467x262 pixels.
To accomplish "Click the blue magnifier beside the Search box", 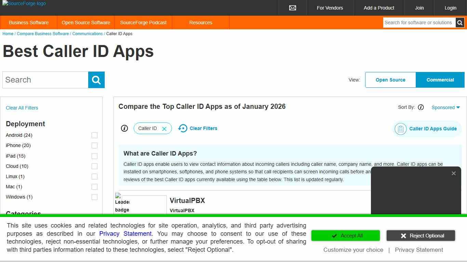I will [96, 79].
